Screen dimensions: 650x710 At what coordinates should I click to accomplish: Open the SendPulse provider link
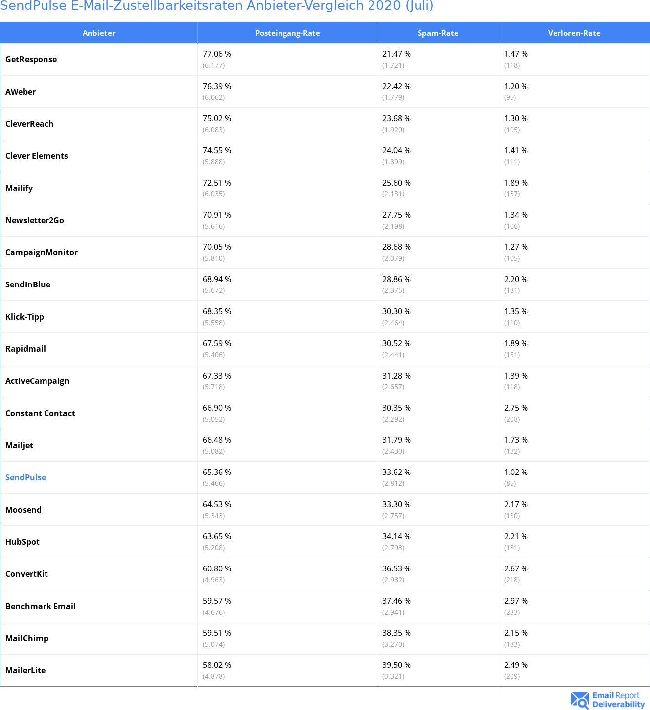[x=26, y=477]
